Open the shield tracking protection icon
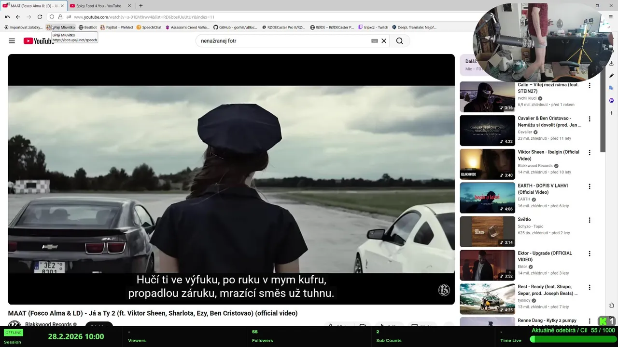Image resolution: width=618 pixels, height=347 pixels. pos(52,17)
